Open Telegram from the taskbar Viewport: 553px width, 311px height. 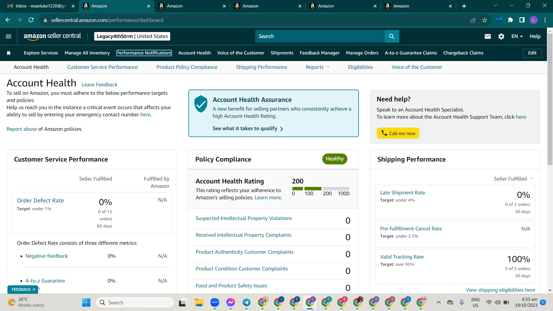point(246,303)
